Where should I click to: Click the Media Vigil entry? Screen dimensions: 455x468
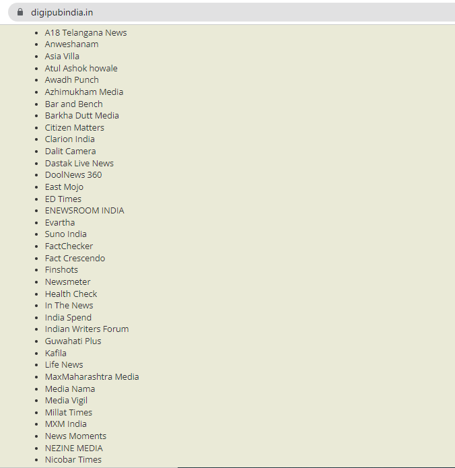pos(66,401)
